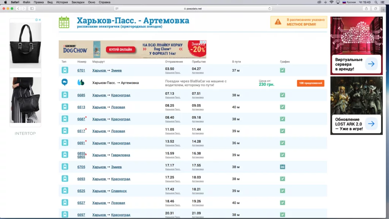The width and height of the screenshot is (389, 219).
Task: Click Красноград link in row 6693
Action: (x=120, y=179)
